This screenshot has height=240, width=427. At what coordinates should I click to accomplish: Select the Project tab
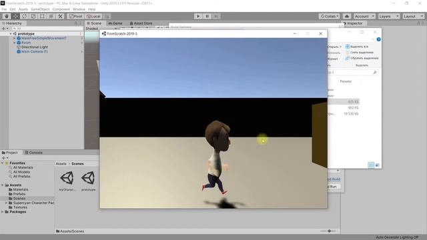[9, 153]
